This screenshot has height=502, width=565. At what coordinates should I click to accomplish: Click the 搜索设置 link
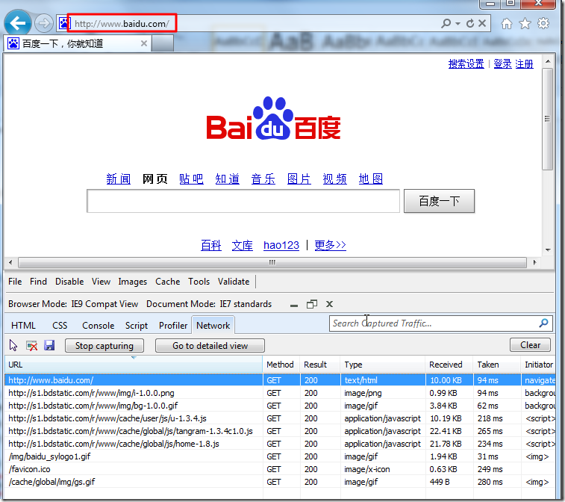[466, 63]
